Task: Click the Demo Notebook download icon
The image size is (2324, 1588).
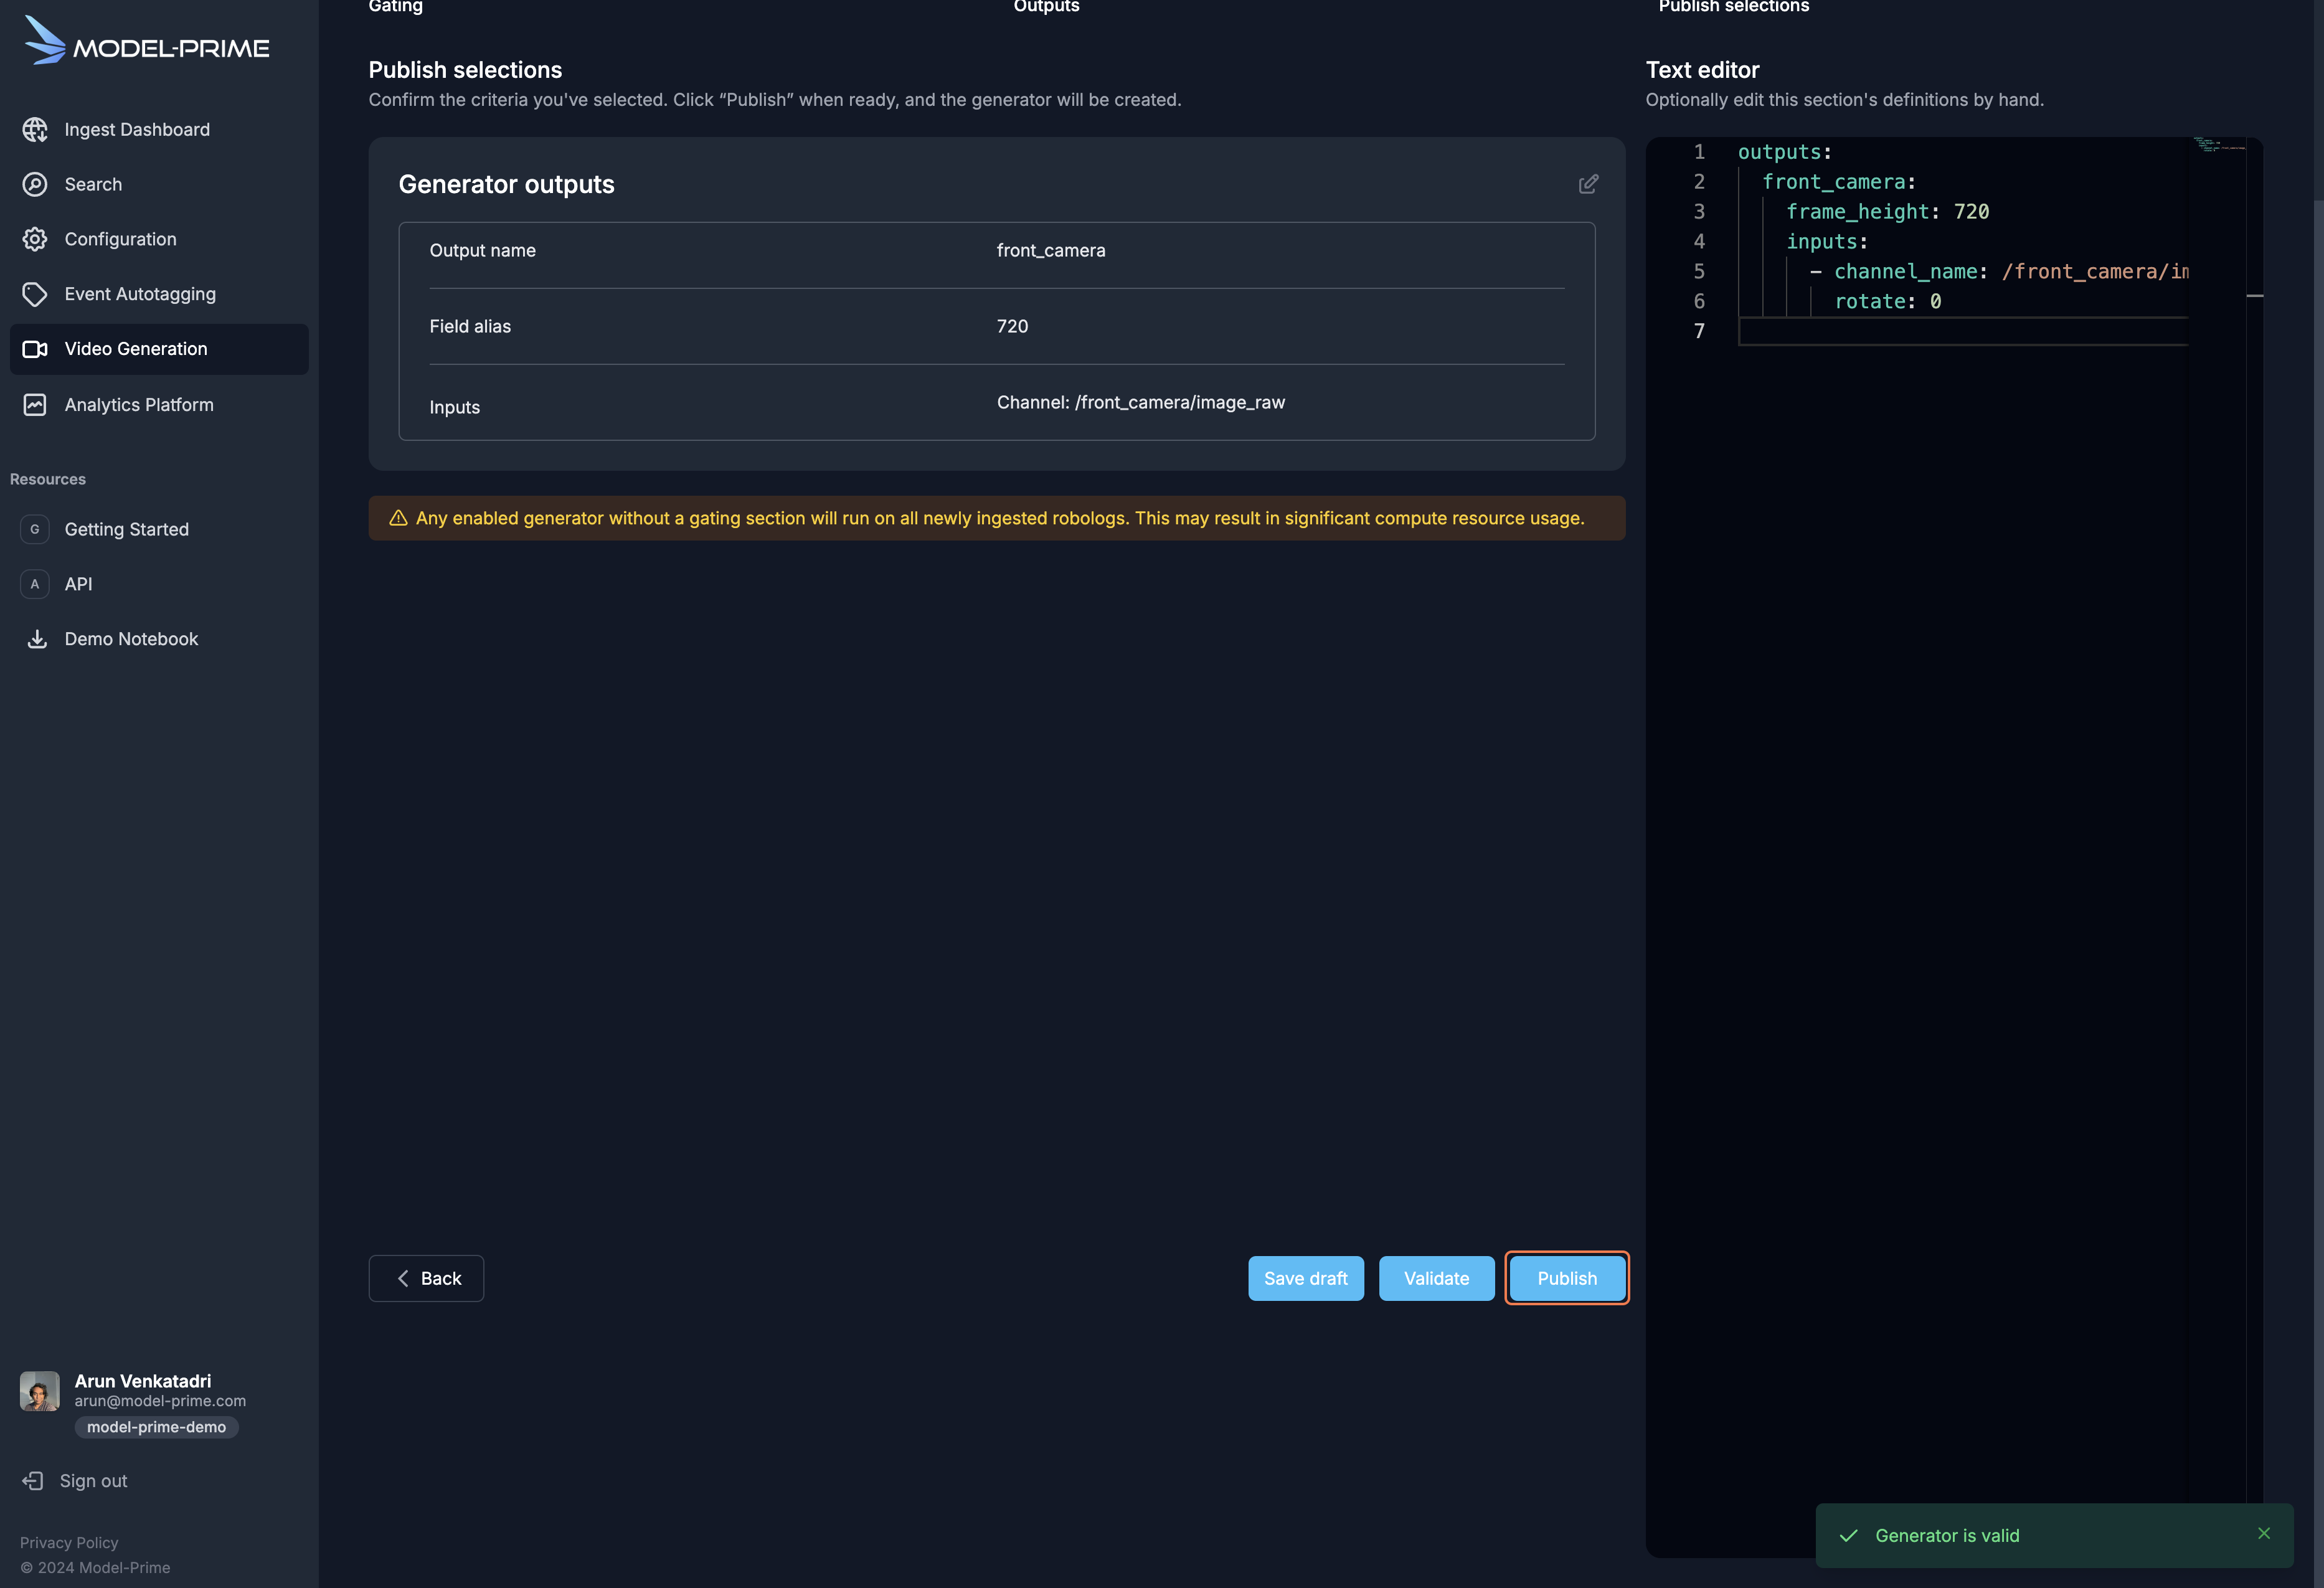Action: click(37, 639)
